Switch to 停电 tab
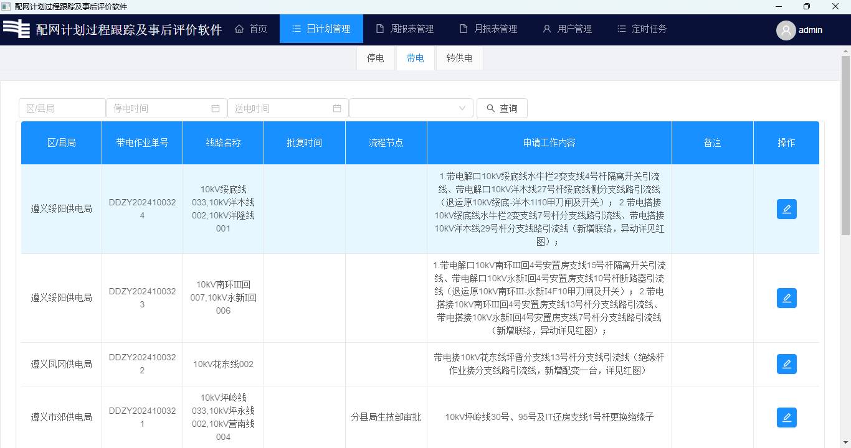851x448 pixels. tap(375, 58)
